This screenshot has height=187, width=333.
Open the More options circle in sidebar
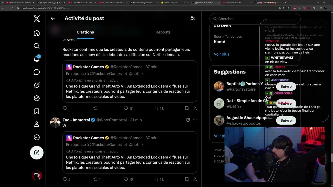(37, 137)
